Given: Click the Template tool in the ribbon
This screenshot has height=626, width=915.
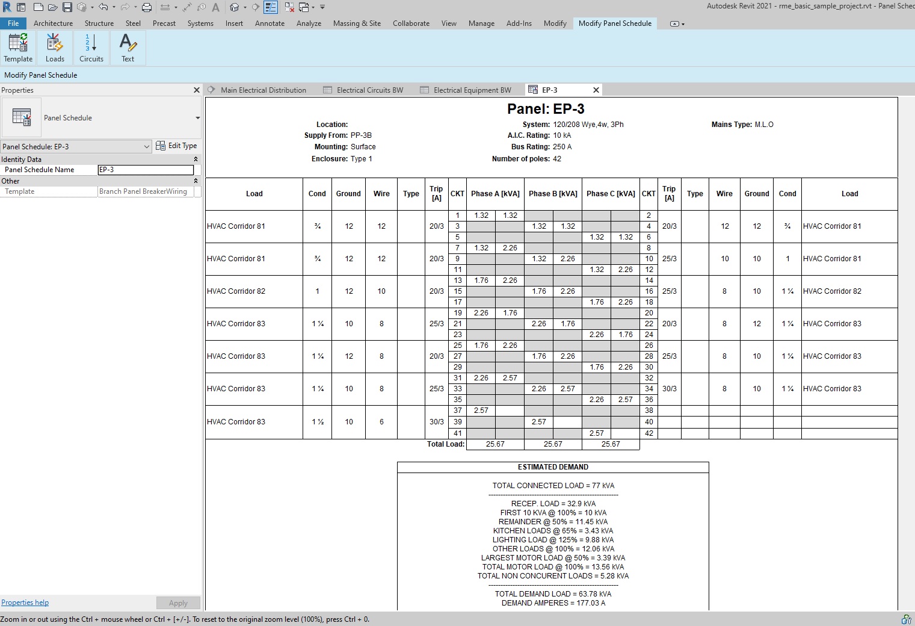Looking at the screenshot, I should tap(18, 48).
